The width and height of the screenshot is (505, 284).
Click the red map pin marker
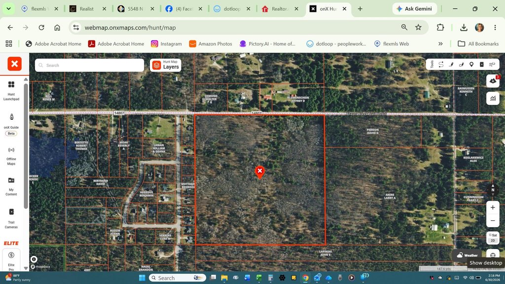260,172
